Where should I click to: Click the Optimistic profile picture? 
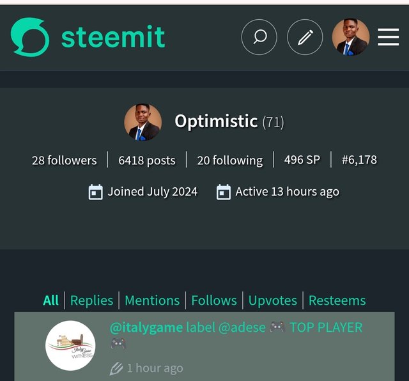[143, 122]
